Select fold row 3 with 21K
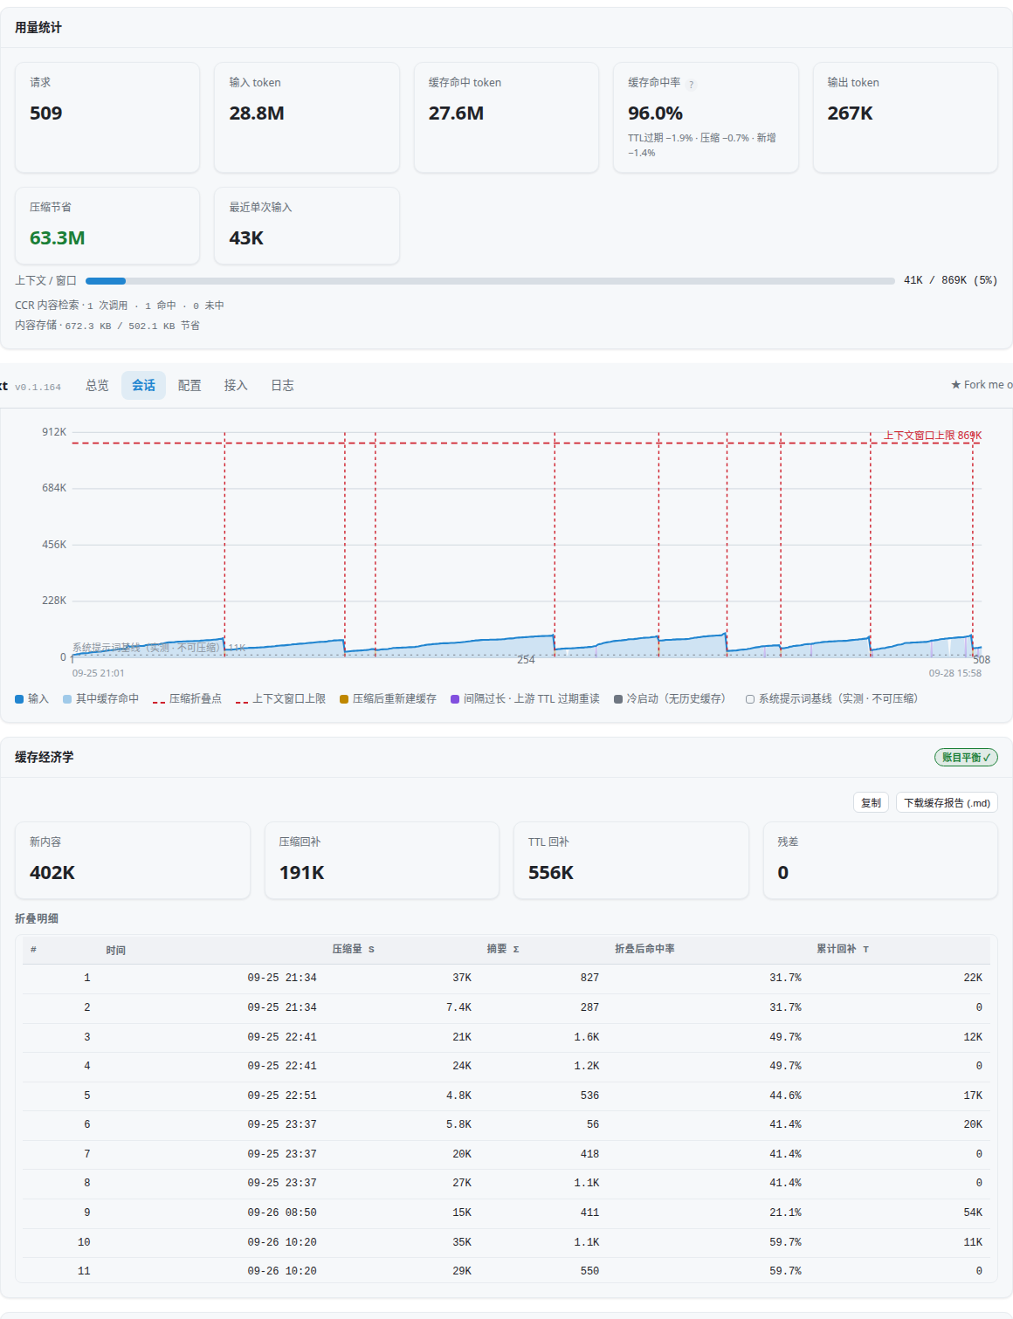The image size is (1013, 1319). tap(507, 1037)
